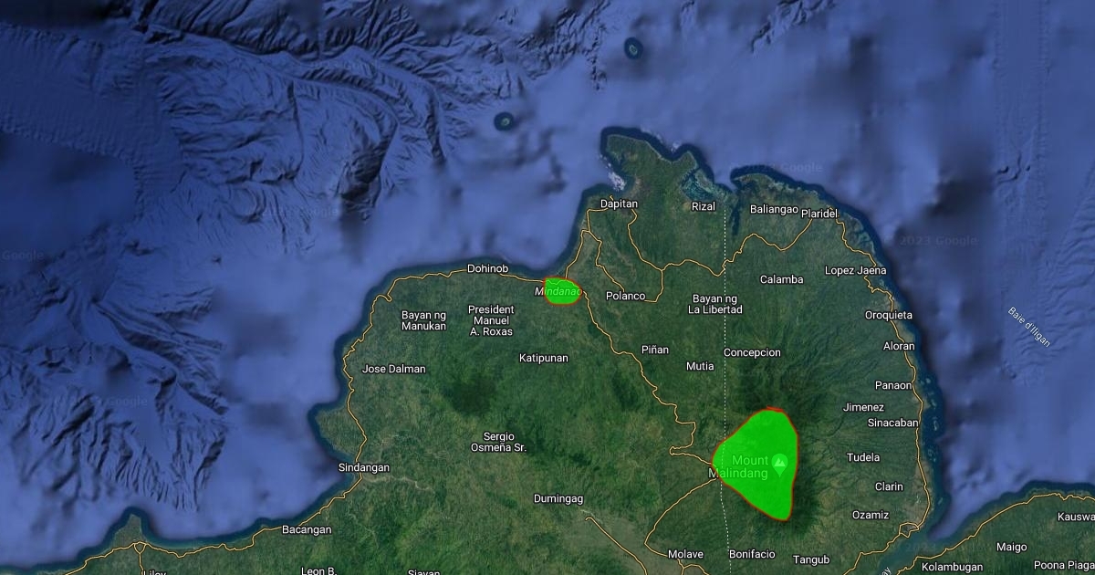Select the Jose Dalman label
The width and height of the screenshot is (1095, 575).
pos(394,370)
